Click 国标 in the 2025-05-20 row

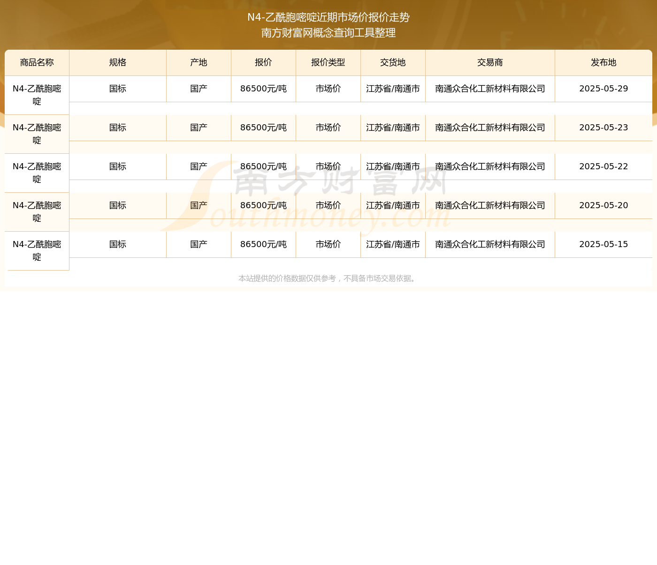(118, 205)
